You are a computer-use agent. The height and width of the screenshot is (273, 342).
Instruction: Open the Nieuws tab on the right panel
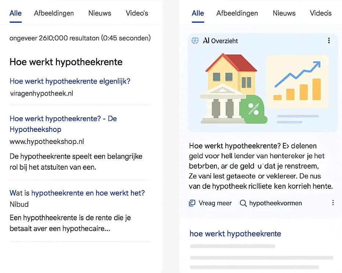coord(284,13)
